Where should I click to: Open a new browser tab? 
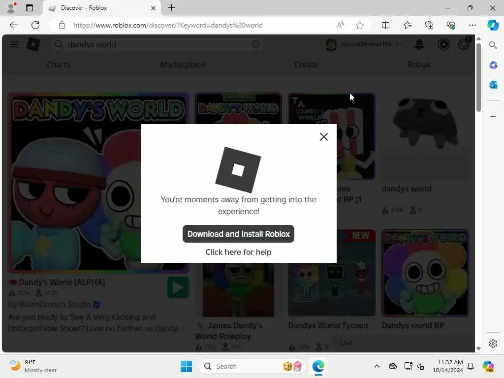[171, 8]
